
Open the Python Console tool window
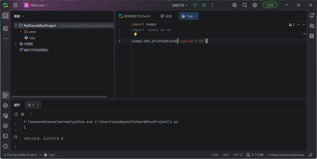point(5,105)
